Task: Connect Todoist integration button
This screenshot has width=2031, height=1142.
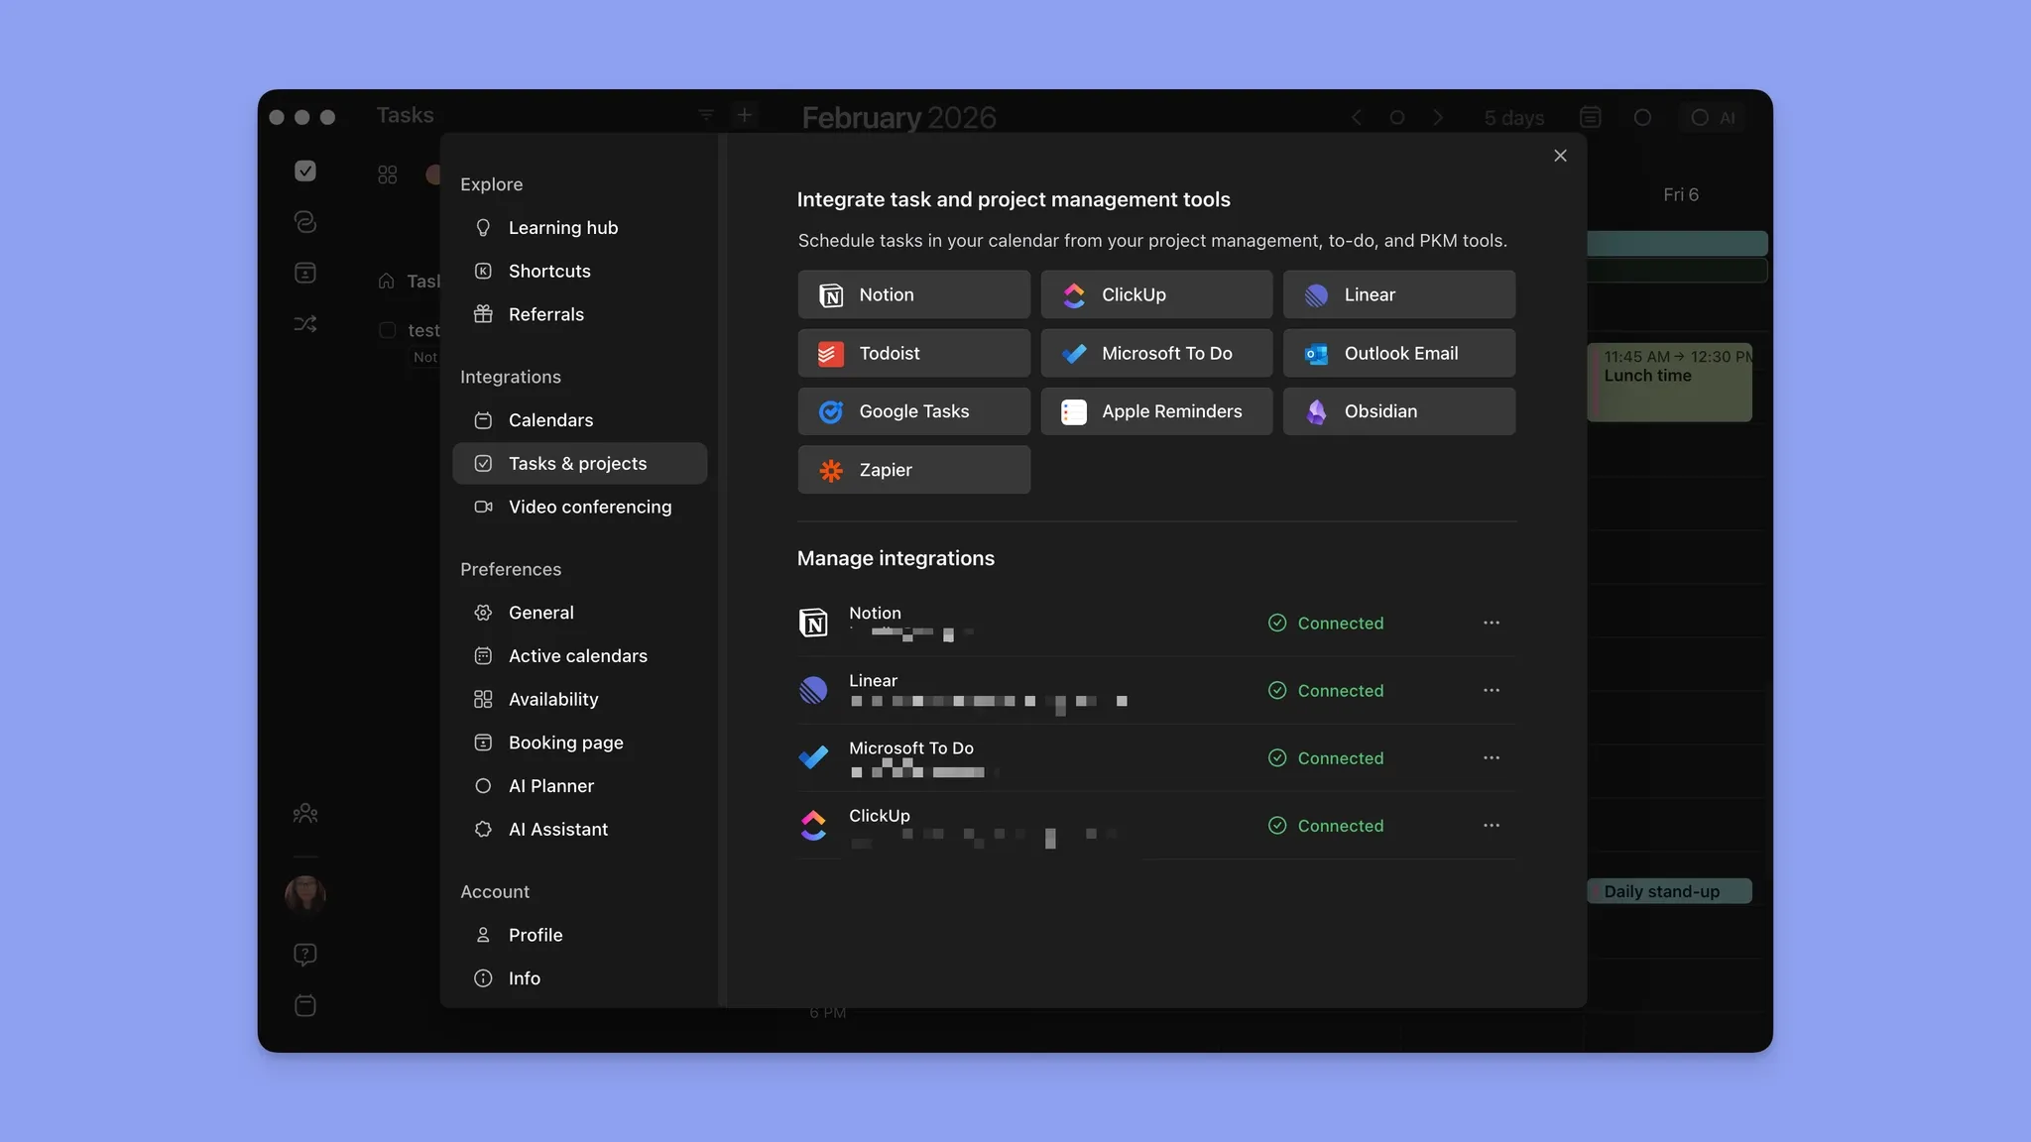Action: pyautogui.click(x=913, y=353)
